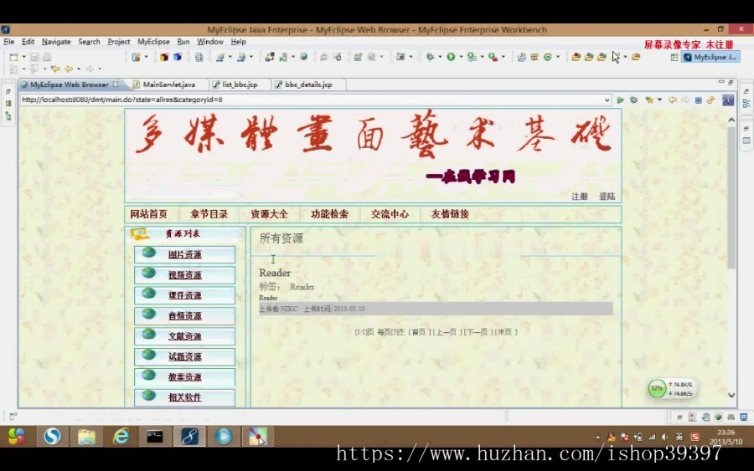
Task: Open the Window menu
Action: [x=210, y=42]
